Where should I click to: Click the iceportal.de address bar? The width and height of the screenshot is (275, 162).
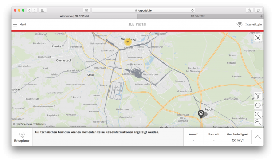pyautogui.click(x=143, y=10)
